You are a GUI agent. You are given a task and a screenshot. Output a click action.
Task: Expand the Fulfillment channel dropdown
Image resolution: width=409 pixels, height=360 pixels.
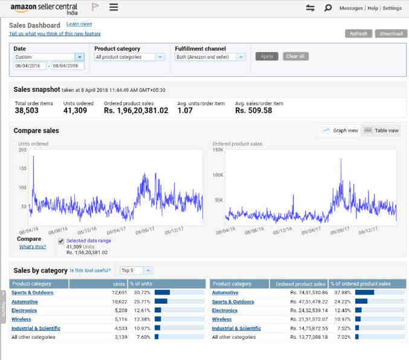210,57
